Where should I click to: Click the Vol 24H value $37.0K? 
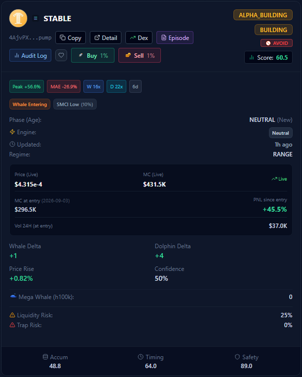coord(278,226)
